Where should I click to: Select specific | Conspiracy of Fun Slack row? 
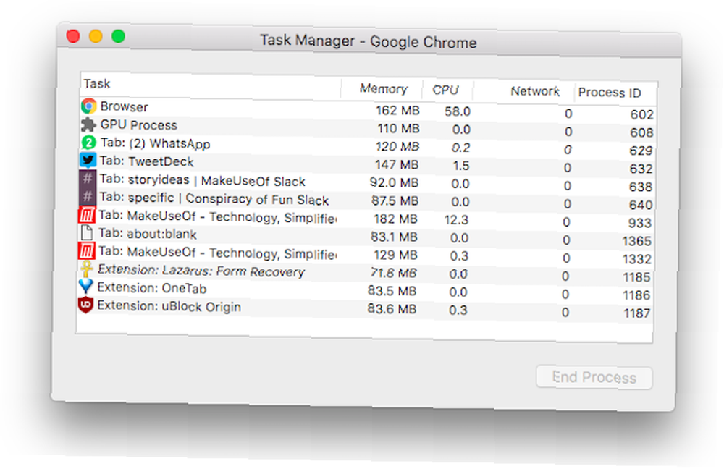coord(366,200)
